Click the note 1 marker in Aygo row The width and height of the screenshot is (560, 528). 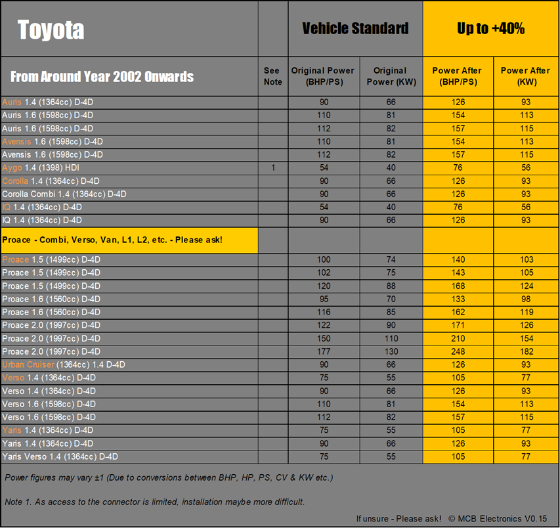click(273, 167)
